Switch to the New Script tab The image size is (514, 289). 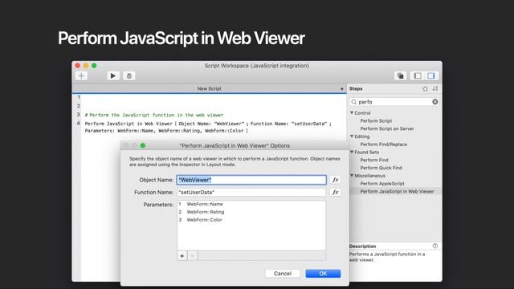[209, 88]
